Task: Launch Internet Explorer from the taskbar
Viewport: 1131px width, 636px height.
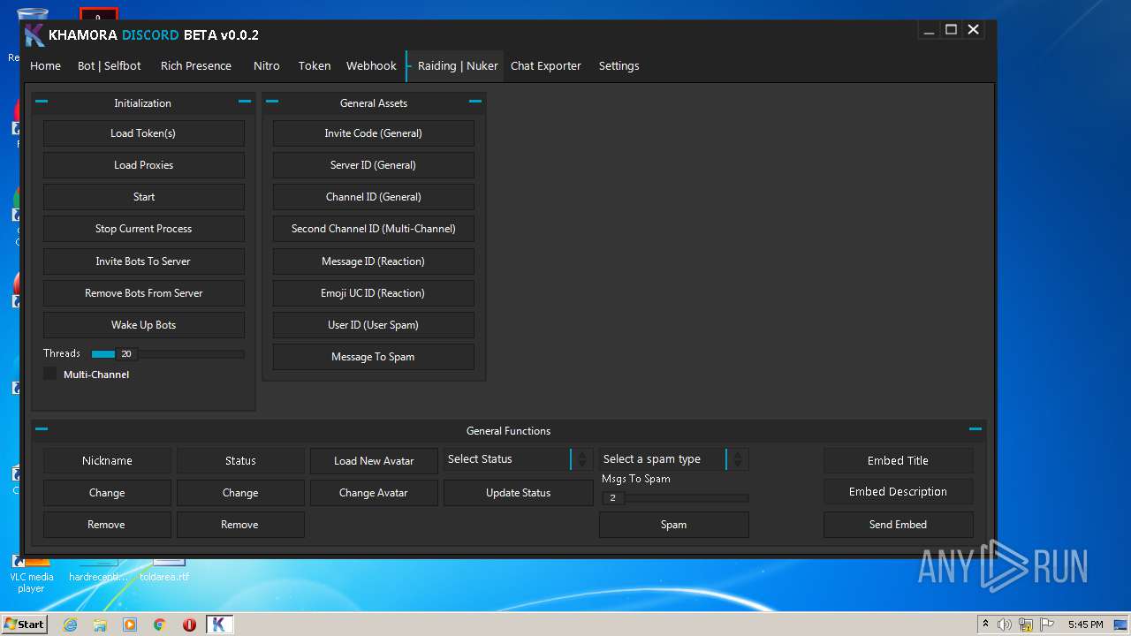Action: pos(70,625)
